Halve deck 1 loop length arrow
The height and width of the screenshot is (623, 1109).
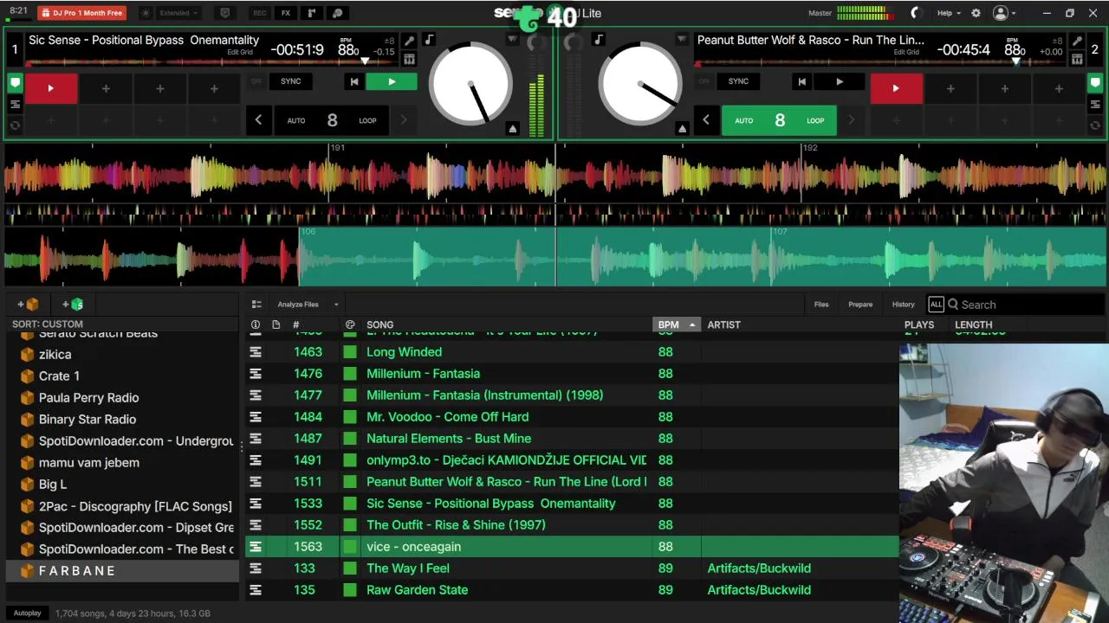point(258,120)
